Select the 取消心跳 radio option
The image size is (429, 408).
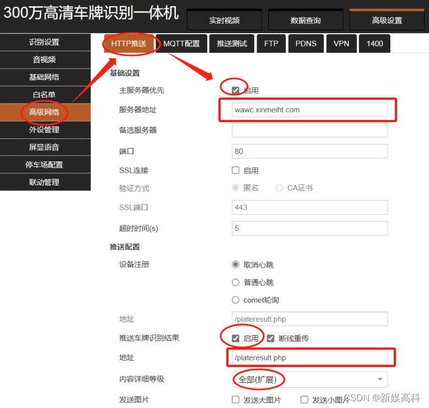pyautogui.click(x=236, y=265)
